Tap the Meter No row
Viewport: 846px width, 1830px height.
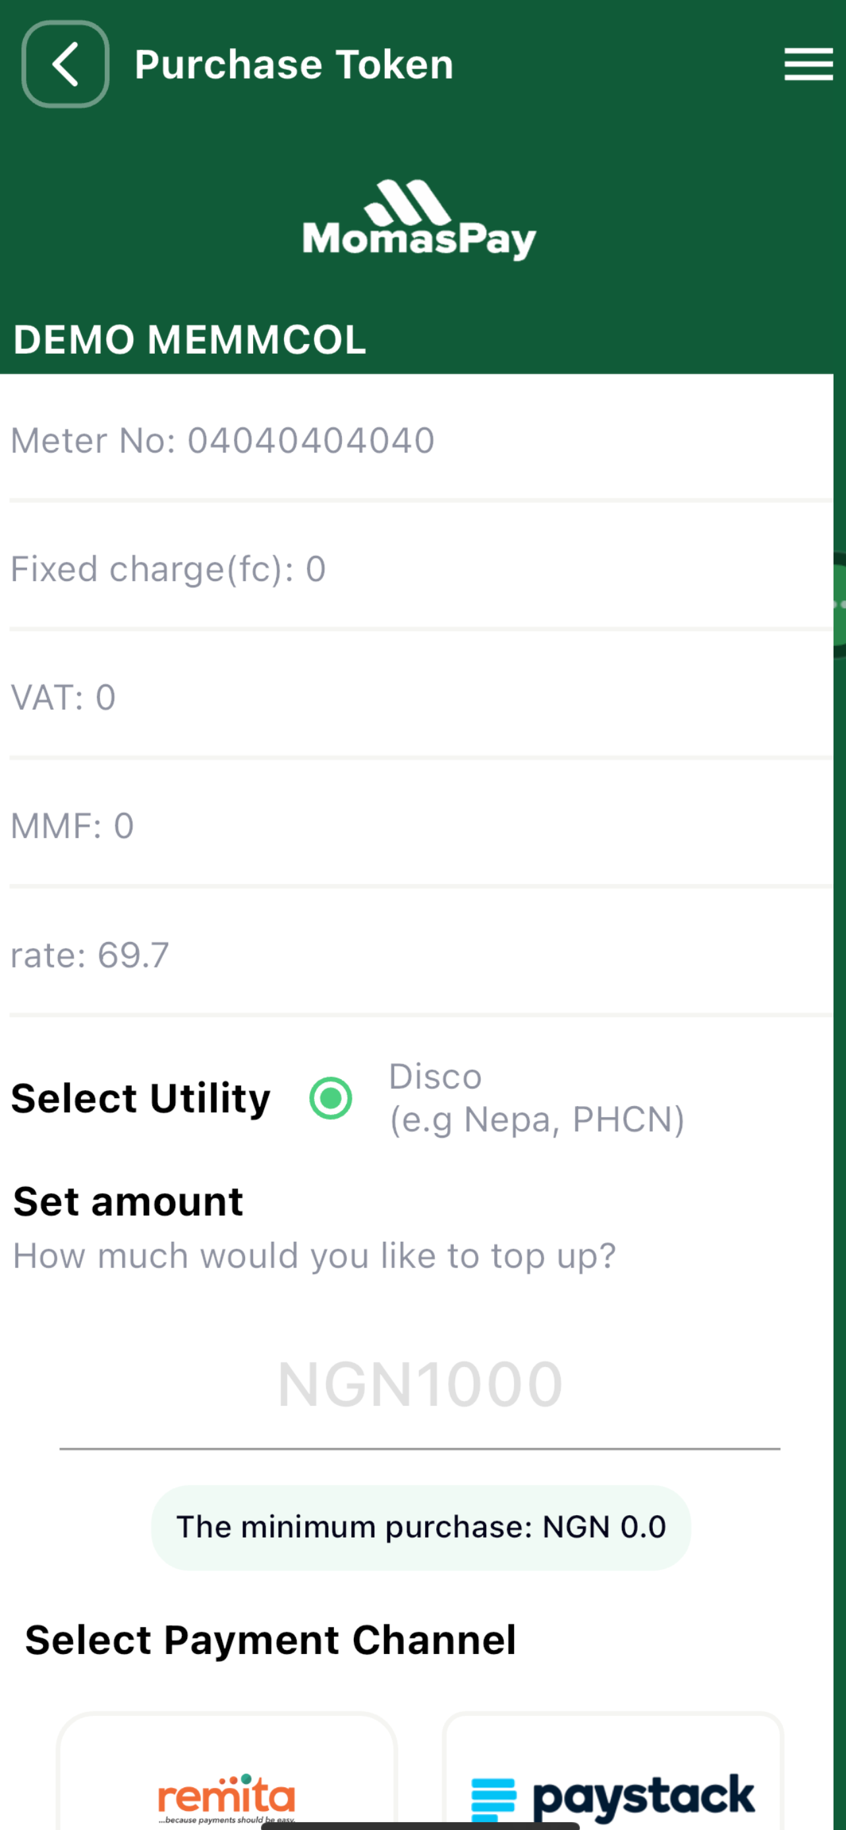[x=420, y=441]
